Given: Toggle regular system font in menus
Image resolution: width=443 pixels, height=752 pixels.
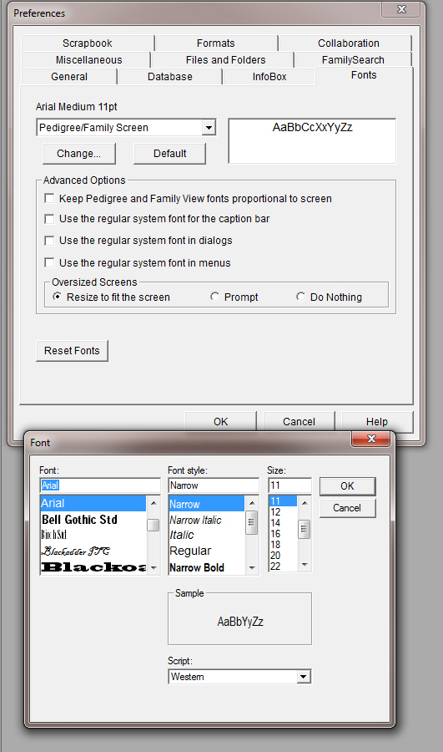Looking at the screenshot, I should [x=49, y=262].
